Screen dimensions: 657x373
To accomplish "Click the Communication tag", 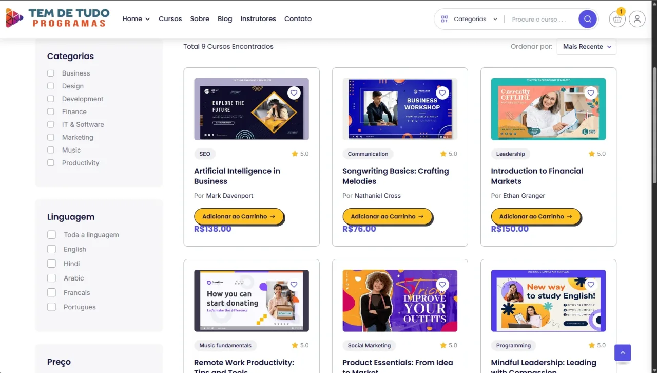I will [x=368, y=154].
